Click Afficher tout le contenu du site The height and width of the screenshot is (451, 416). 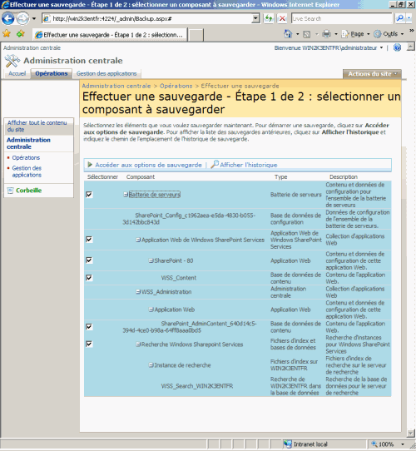click(37, 126)
